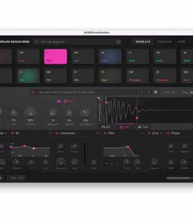The image size is (193, 220).
Task: Load the next sample with right arrow
Action: tap(149, 92)
